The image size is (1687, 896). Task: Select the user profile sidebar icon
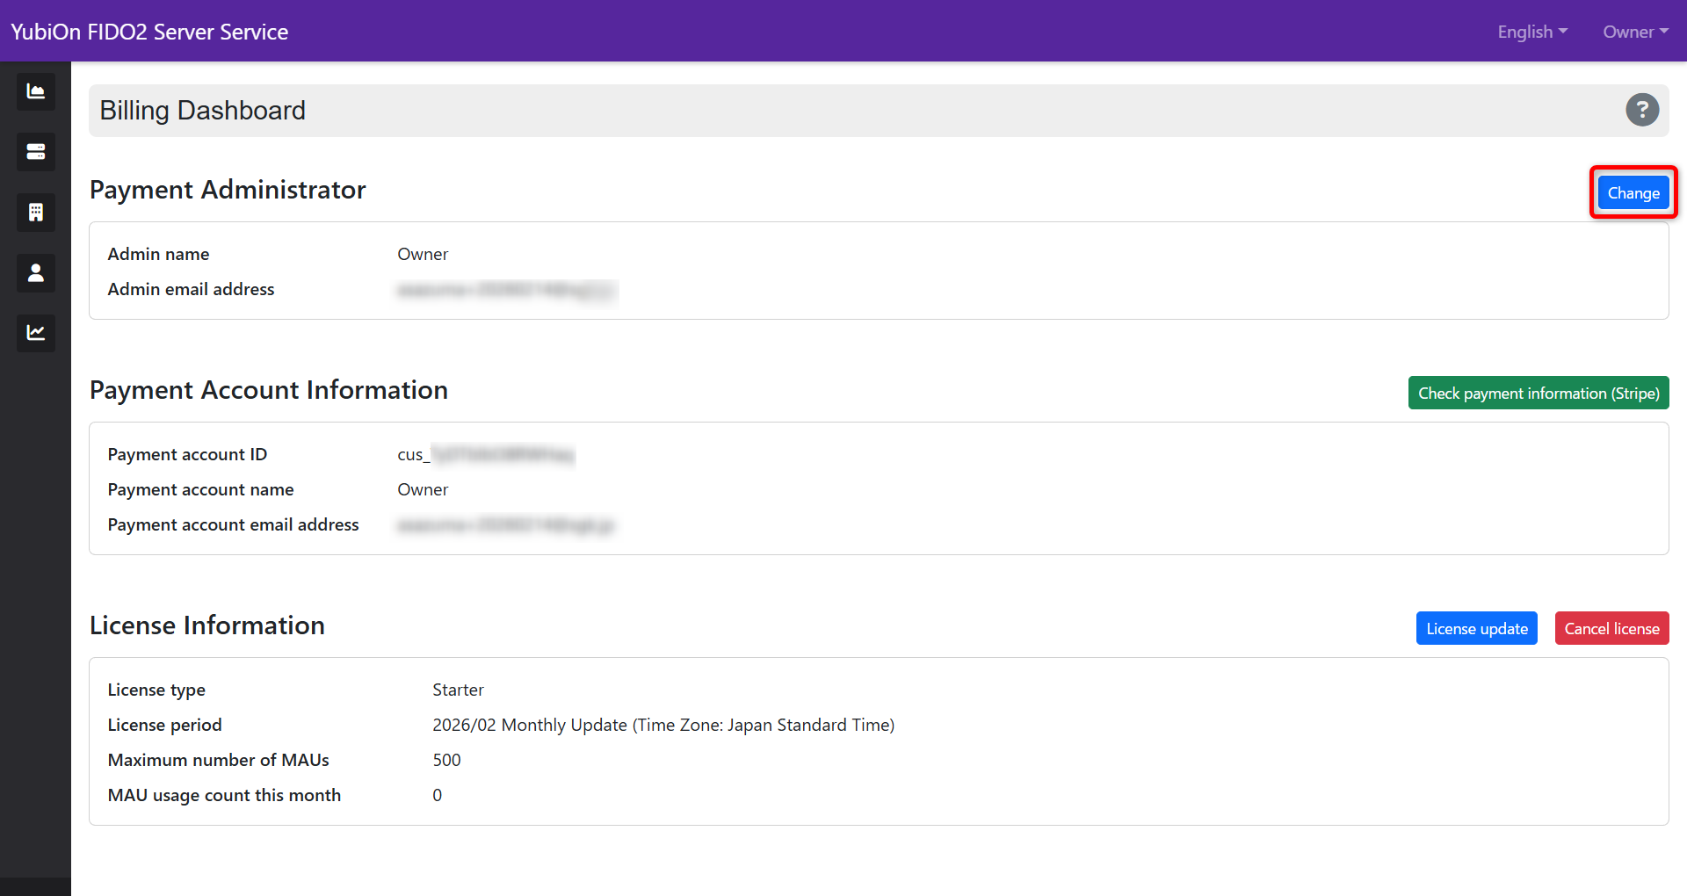click(x=36, y=273)
